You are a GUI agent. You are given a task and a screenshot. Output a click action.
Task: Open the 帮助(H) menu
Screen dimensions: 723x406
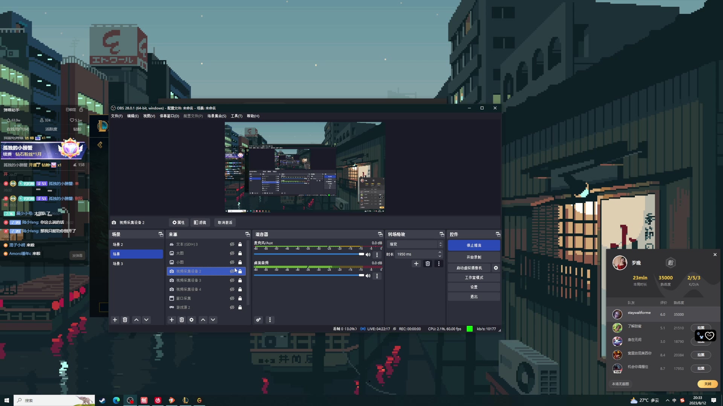(253, 116)
